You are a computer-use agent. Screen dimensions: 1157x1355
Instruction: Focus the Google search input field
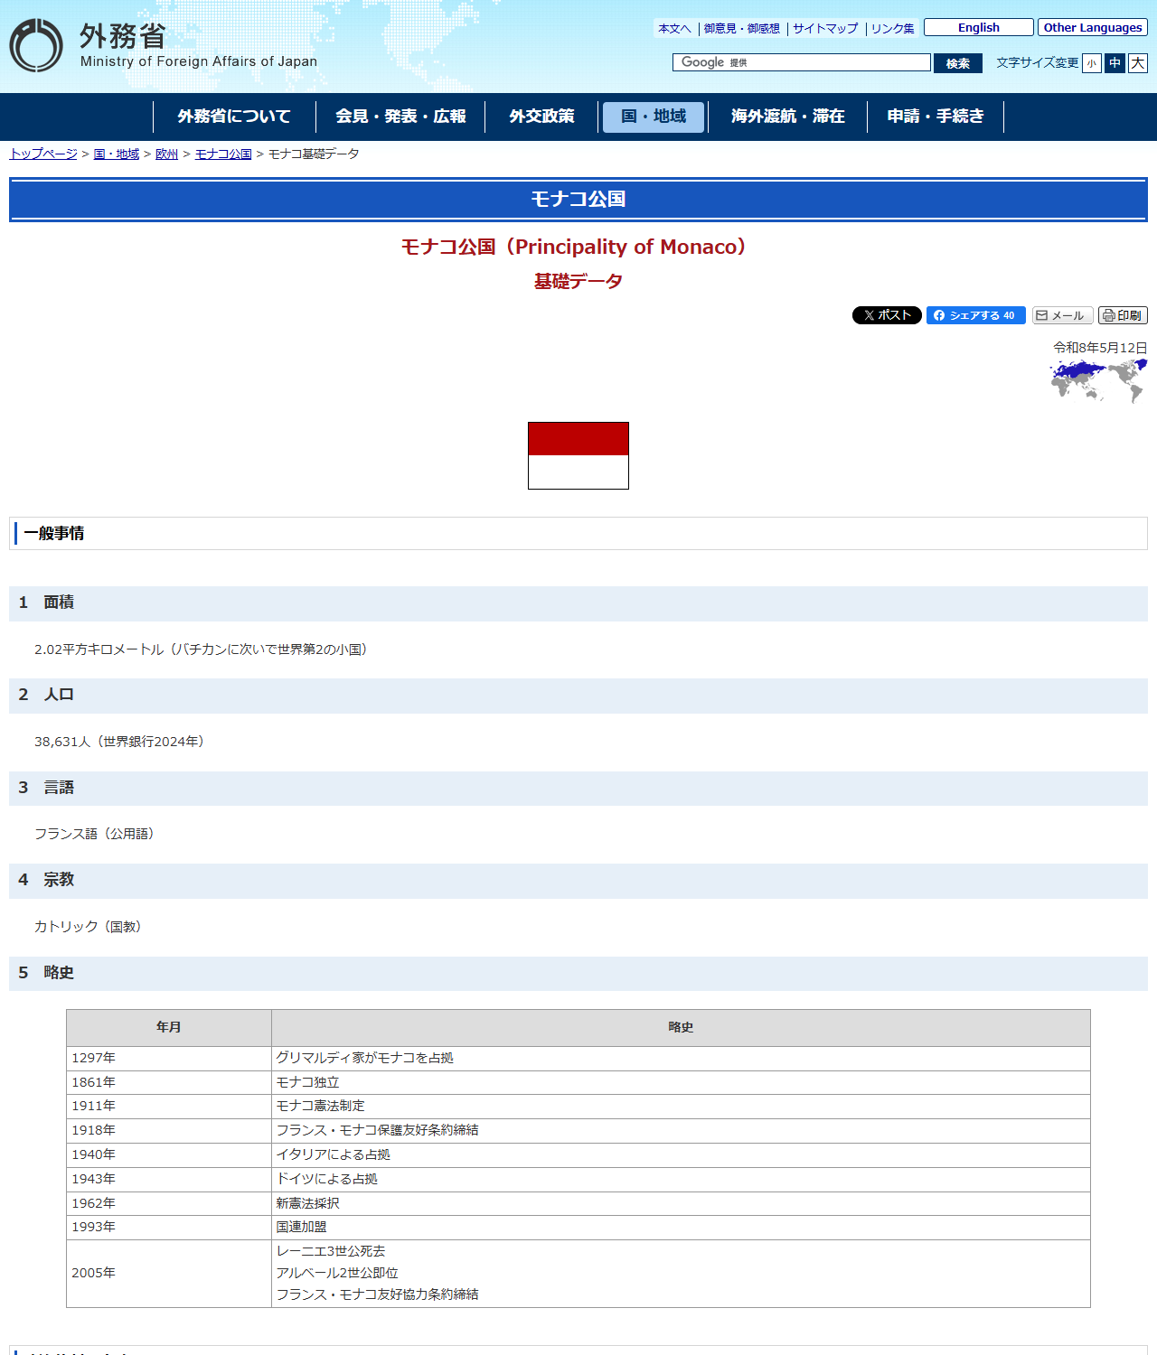pos(802,62)
